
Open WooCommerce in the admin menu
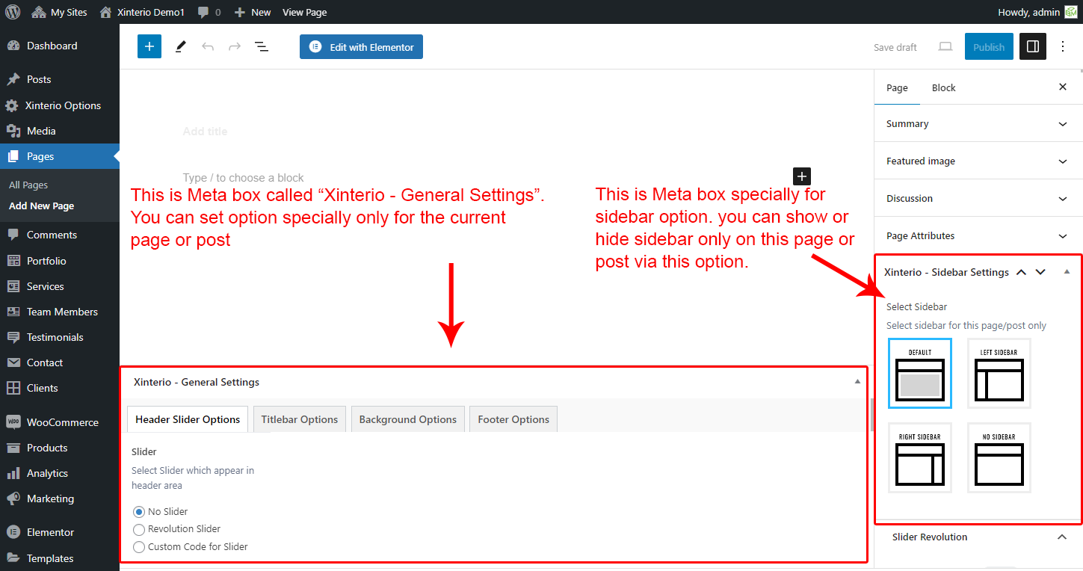62,422
